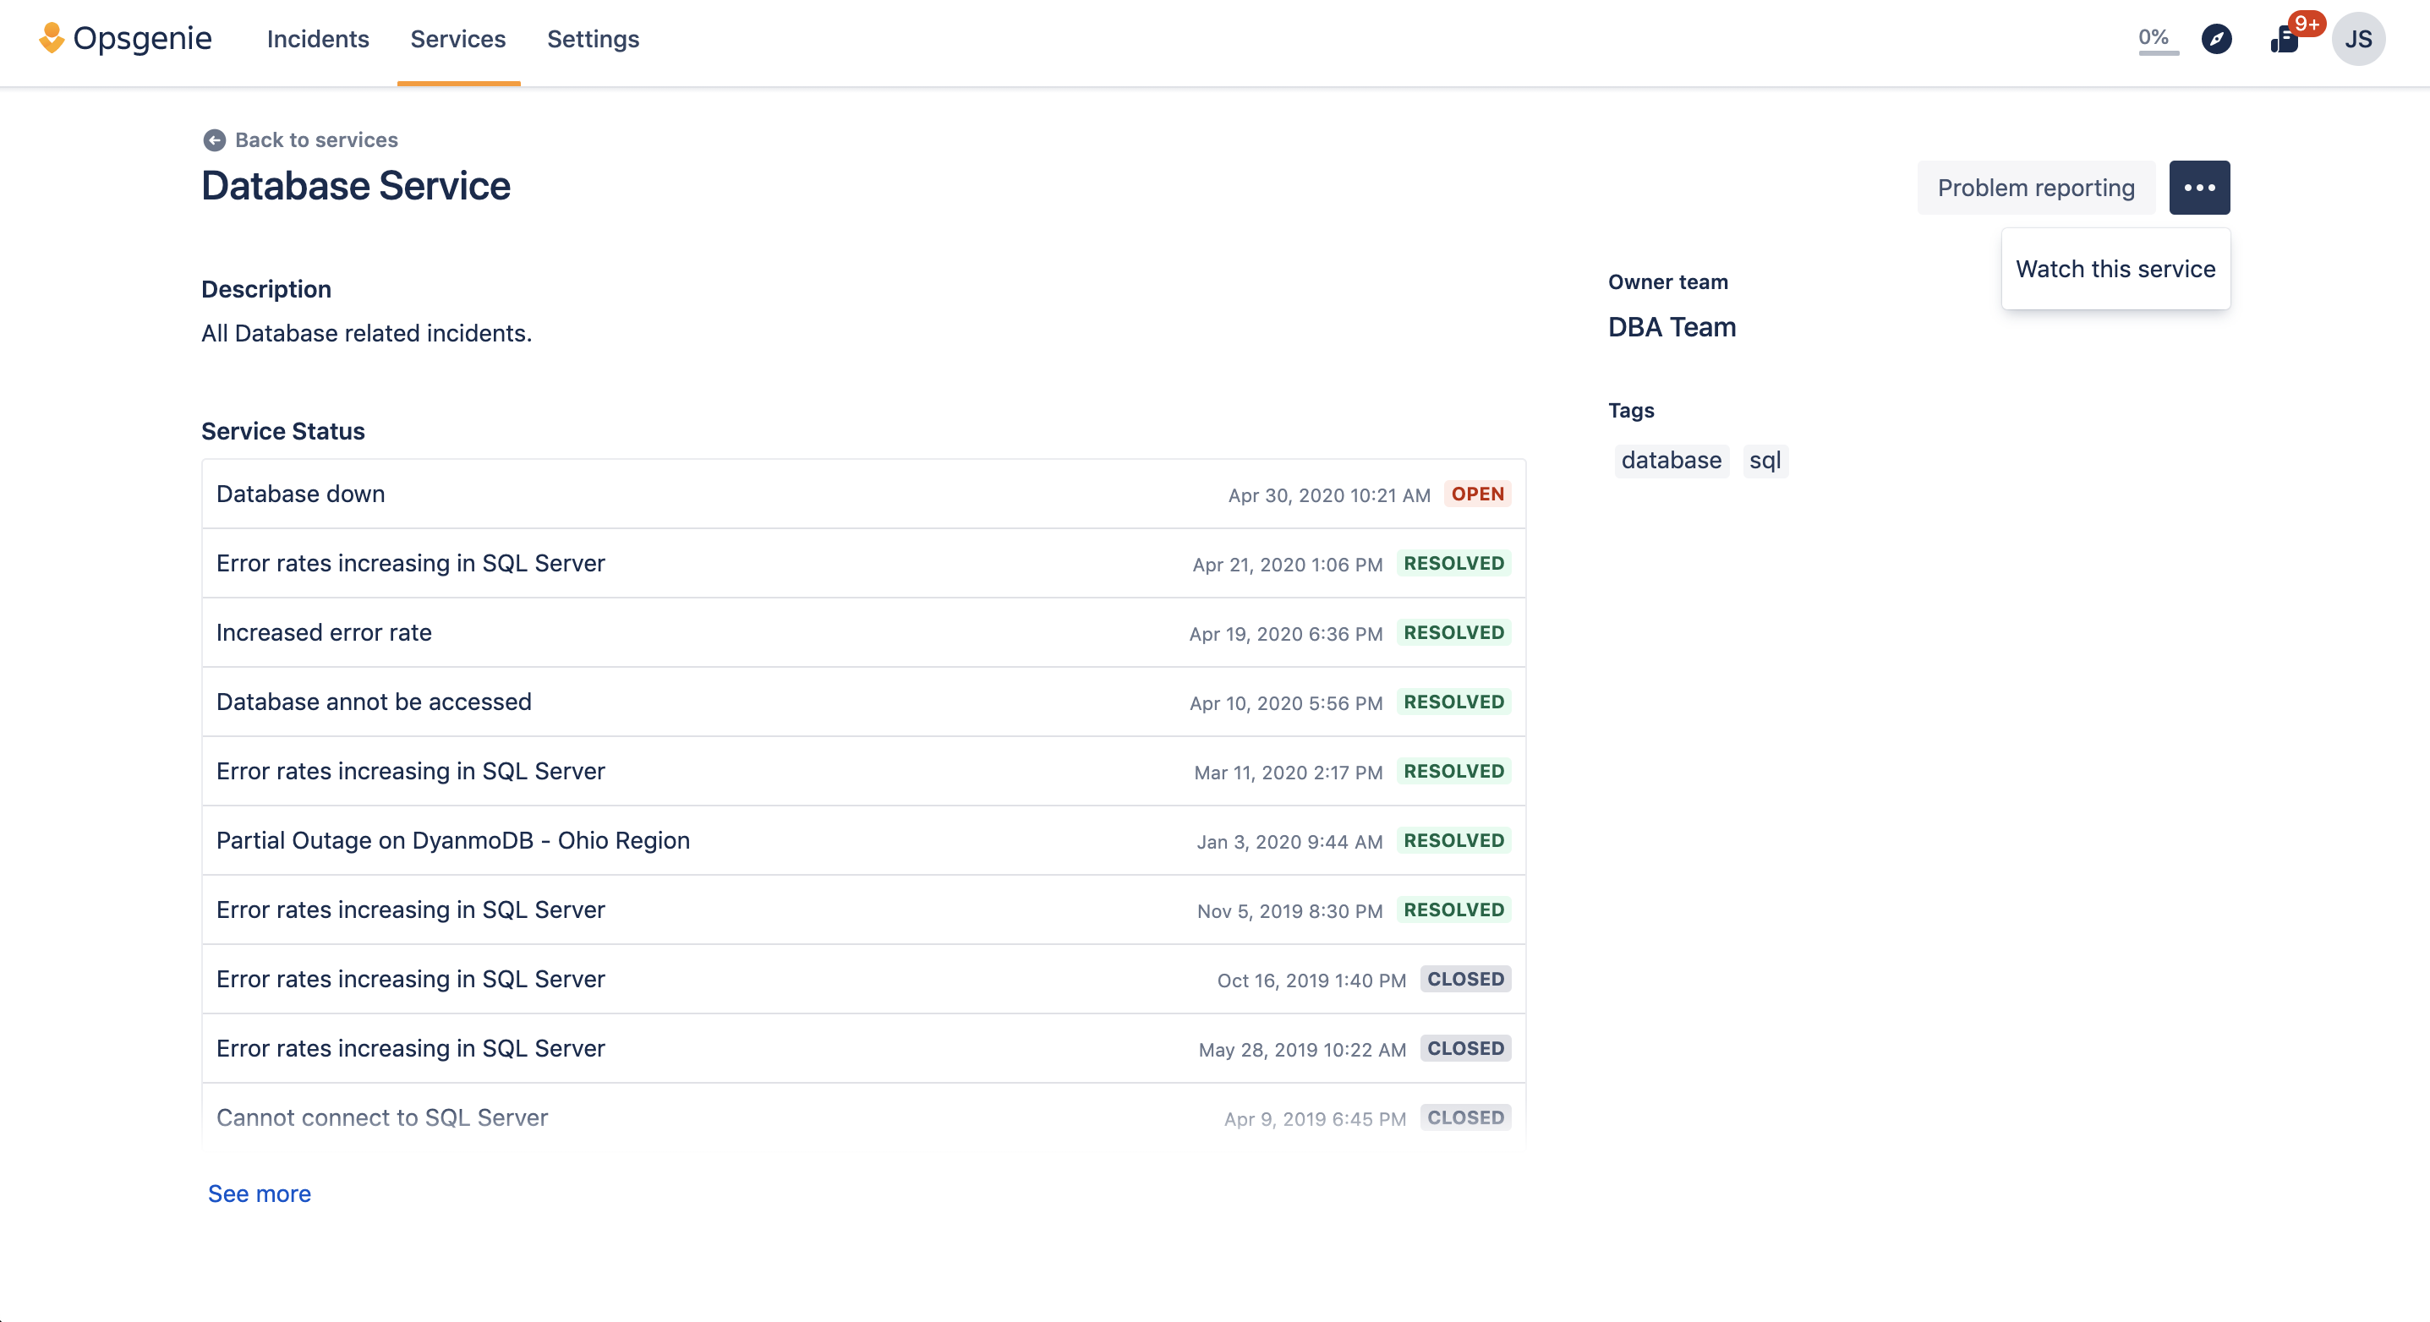Click the back arrow icon near Back to services
Screen dimensions: 2430x1322
[x=214, y=139]
